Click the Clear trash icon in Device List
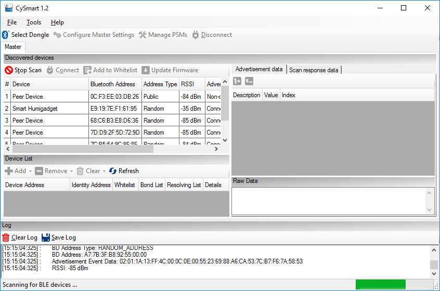The image size is (440, 291). (80, 171)
